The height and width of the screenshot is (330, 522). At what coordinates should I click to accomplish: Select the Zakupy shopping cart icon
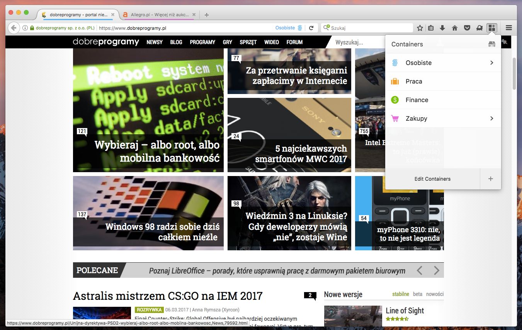click(x=395, y=118)
